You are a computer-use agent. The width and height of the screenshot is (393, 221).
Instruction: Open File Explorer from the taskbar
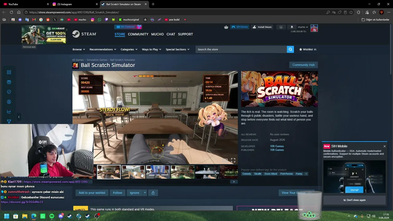click(25, 216)
